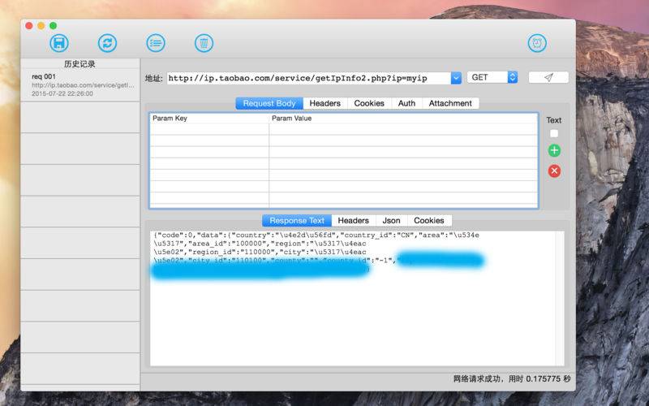Open the list view toolbar icon
Screen dimensions: 649x406
tap(156, 43)
